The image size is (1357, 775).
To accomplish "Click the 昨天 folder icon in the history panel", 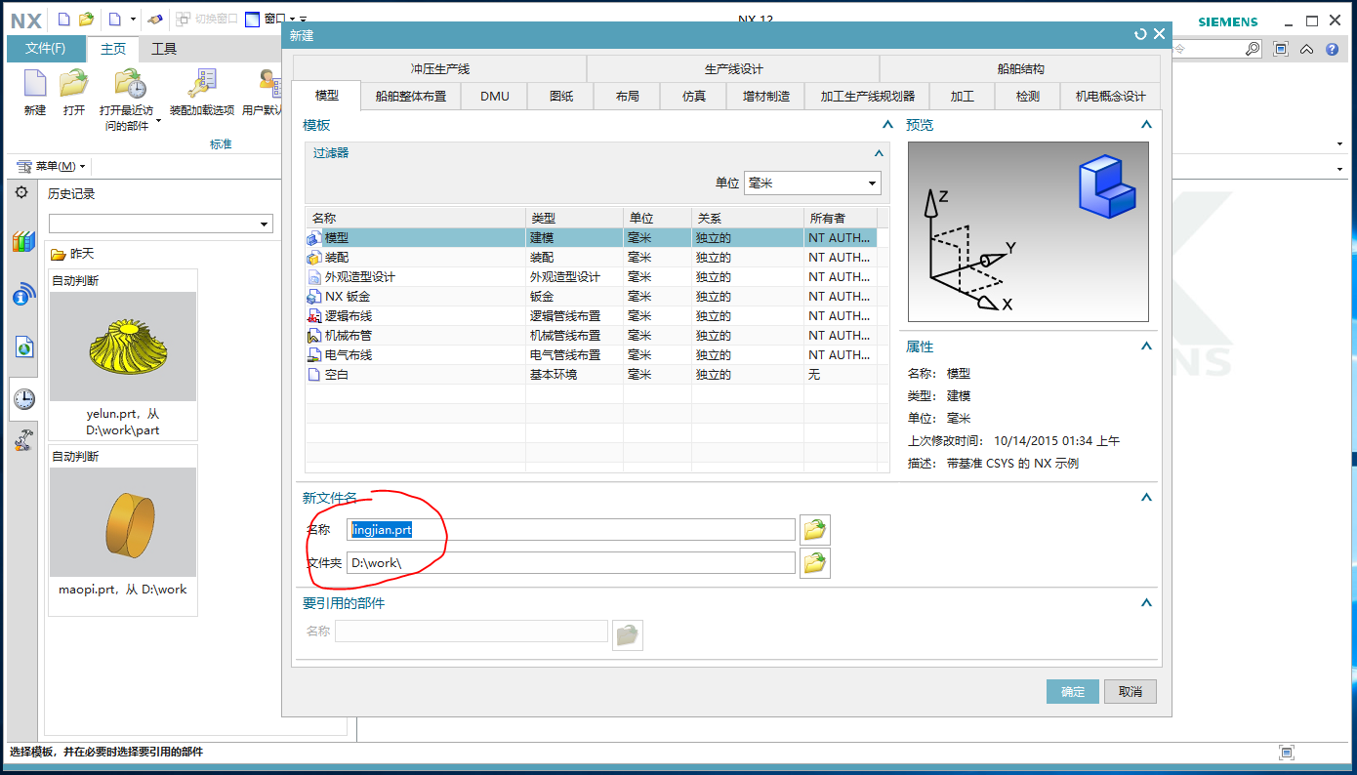I will (x=58, y=254).
